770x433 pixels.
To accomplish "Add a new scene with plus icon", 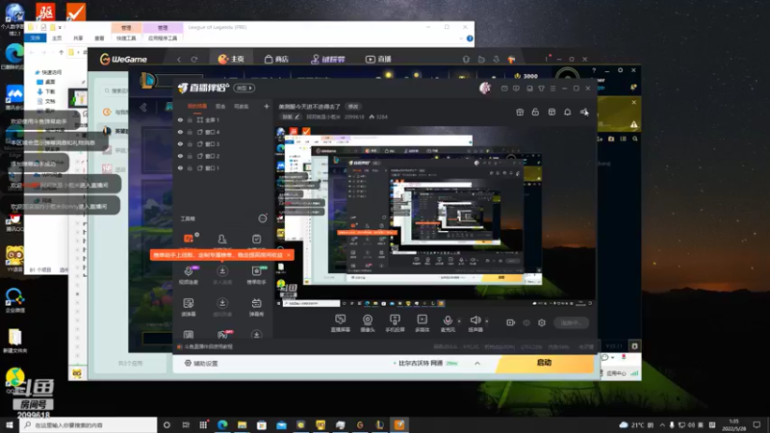I will tap(267, 106).
